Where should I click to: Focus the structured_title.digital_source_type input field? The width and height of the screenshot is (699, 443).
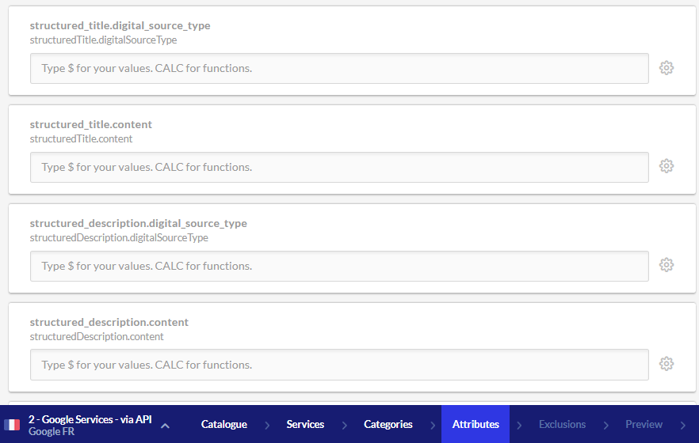pyautogui.click(x=339, y=68)
